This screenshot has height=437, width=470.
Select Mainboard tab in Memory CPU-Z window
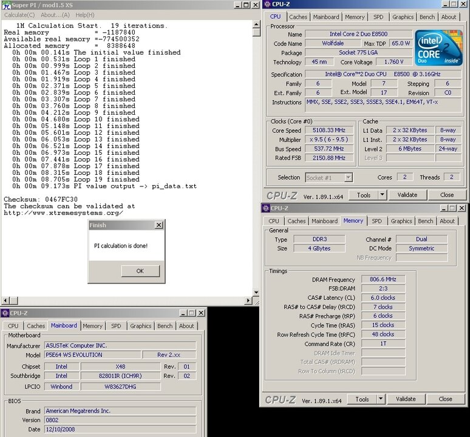[x=324, y=221]
